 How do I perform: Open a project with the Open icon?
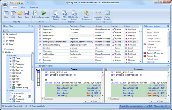20,14
